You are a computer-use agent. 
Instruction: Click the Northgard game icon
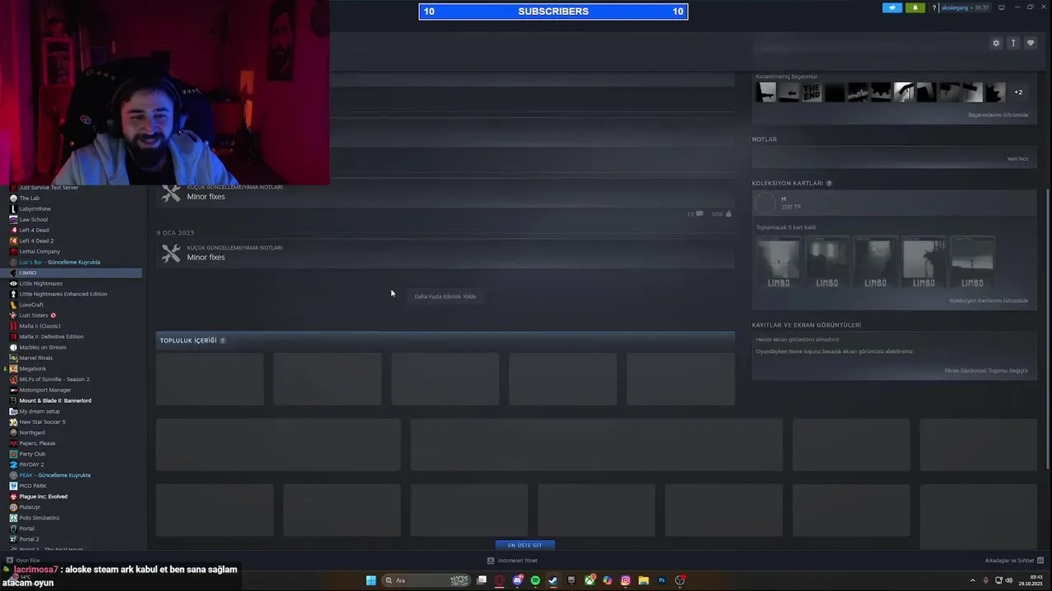click(13, 433)
